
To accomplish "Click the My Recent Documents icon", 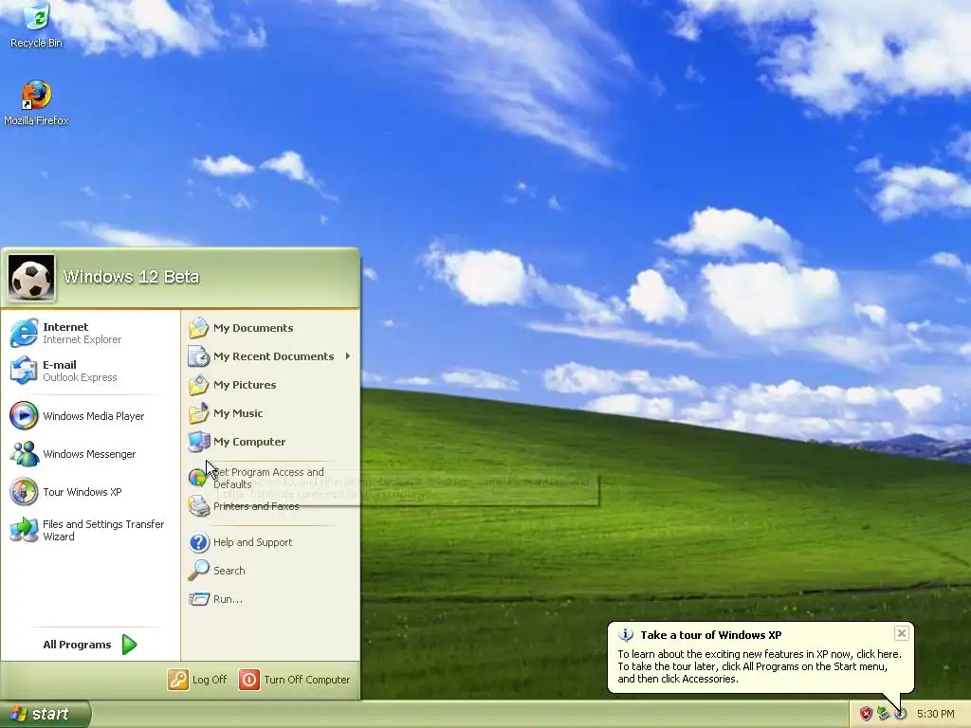I will coord(199,356).
